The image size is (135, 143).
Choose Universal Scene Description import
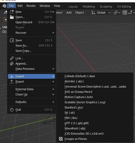click(95, 87)
